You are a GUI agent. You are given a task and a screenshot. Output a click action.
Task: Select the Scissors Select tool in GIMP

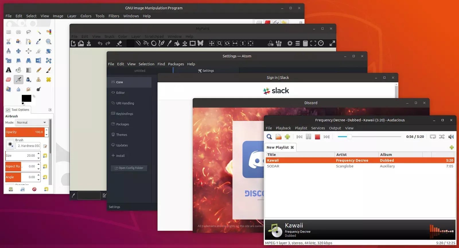tap(9, 42)
